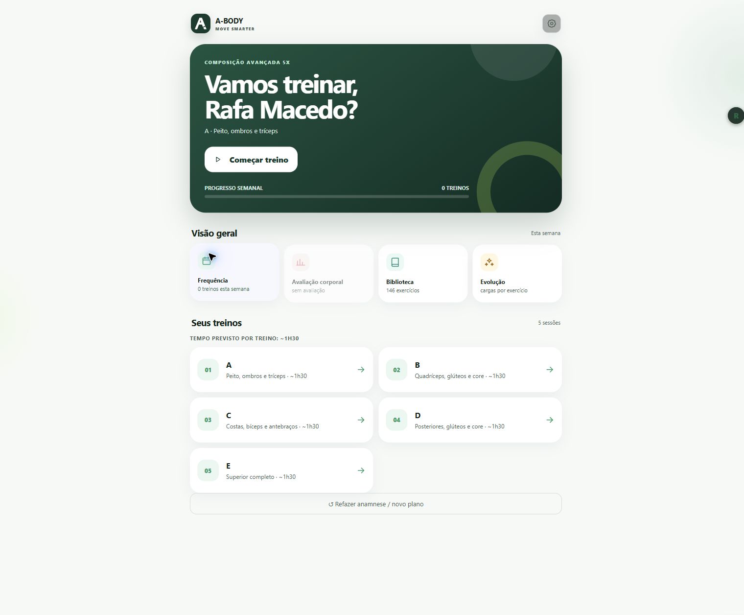Open workout C via its arrow
This screenshot has width=744, height=615.
click(361, 420)
